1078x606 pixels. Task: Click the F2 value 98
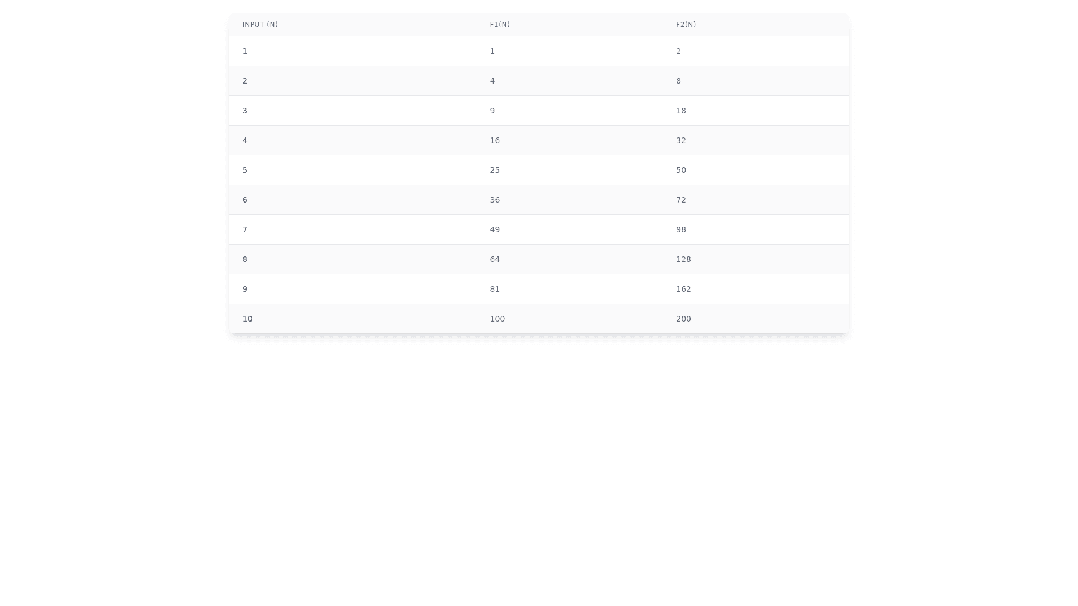680,229
